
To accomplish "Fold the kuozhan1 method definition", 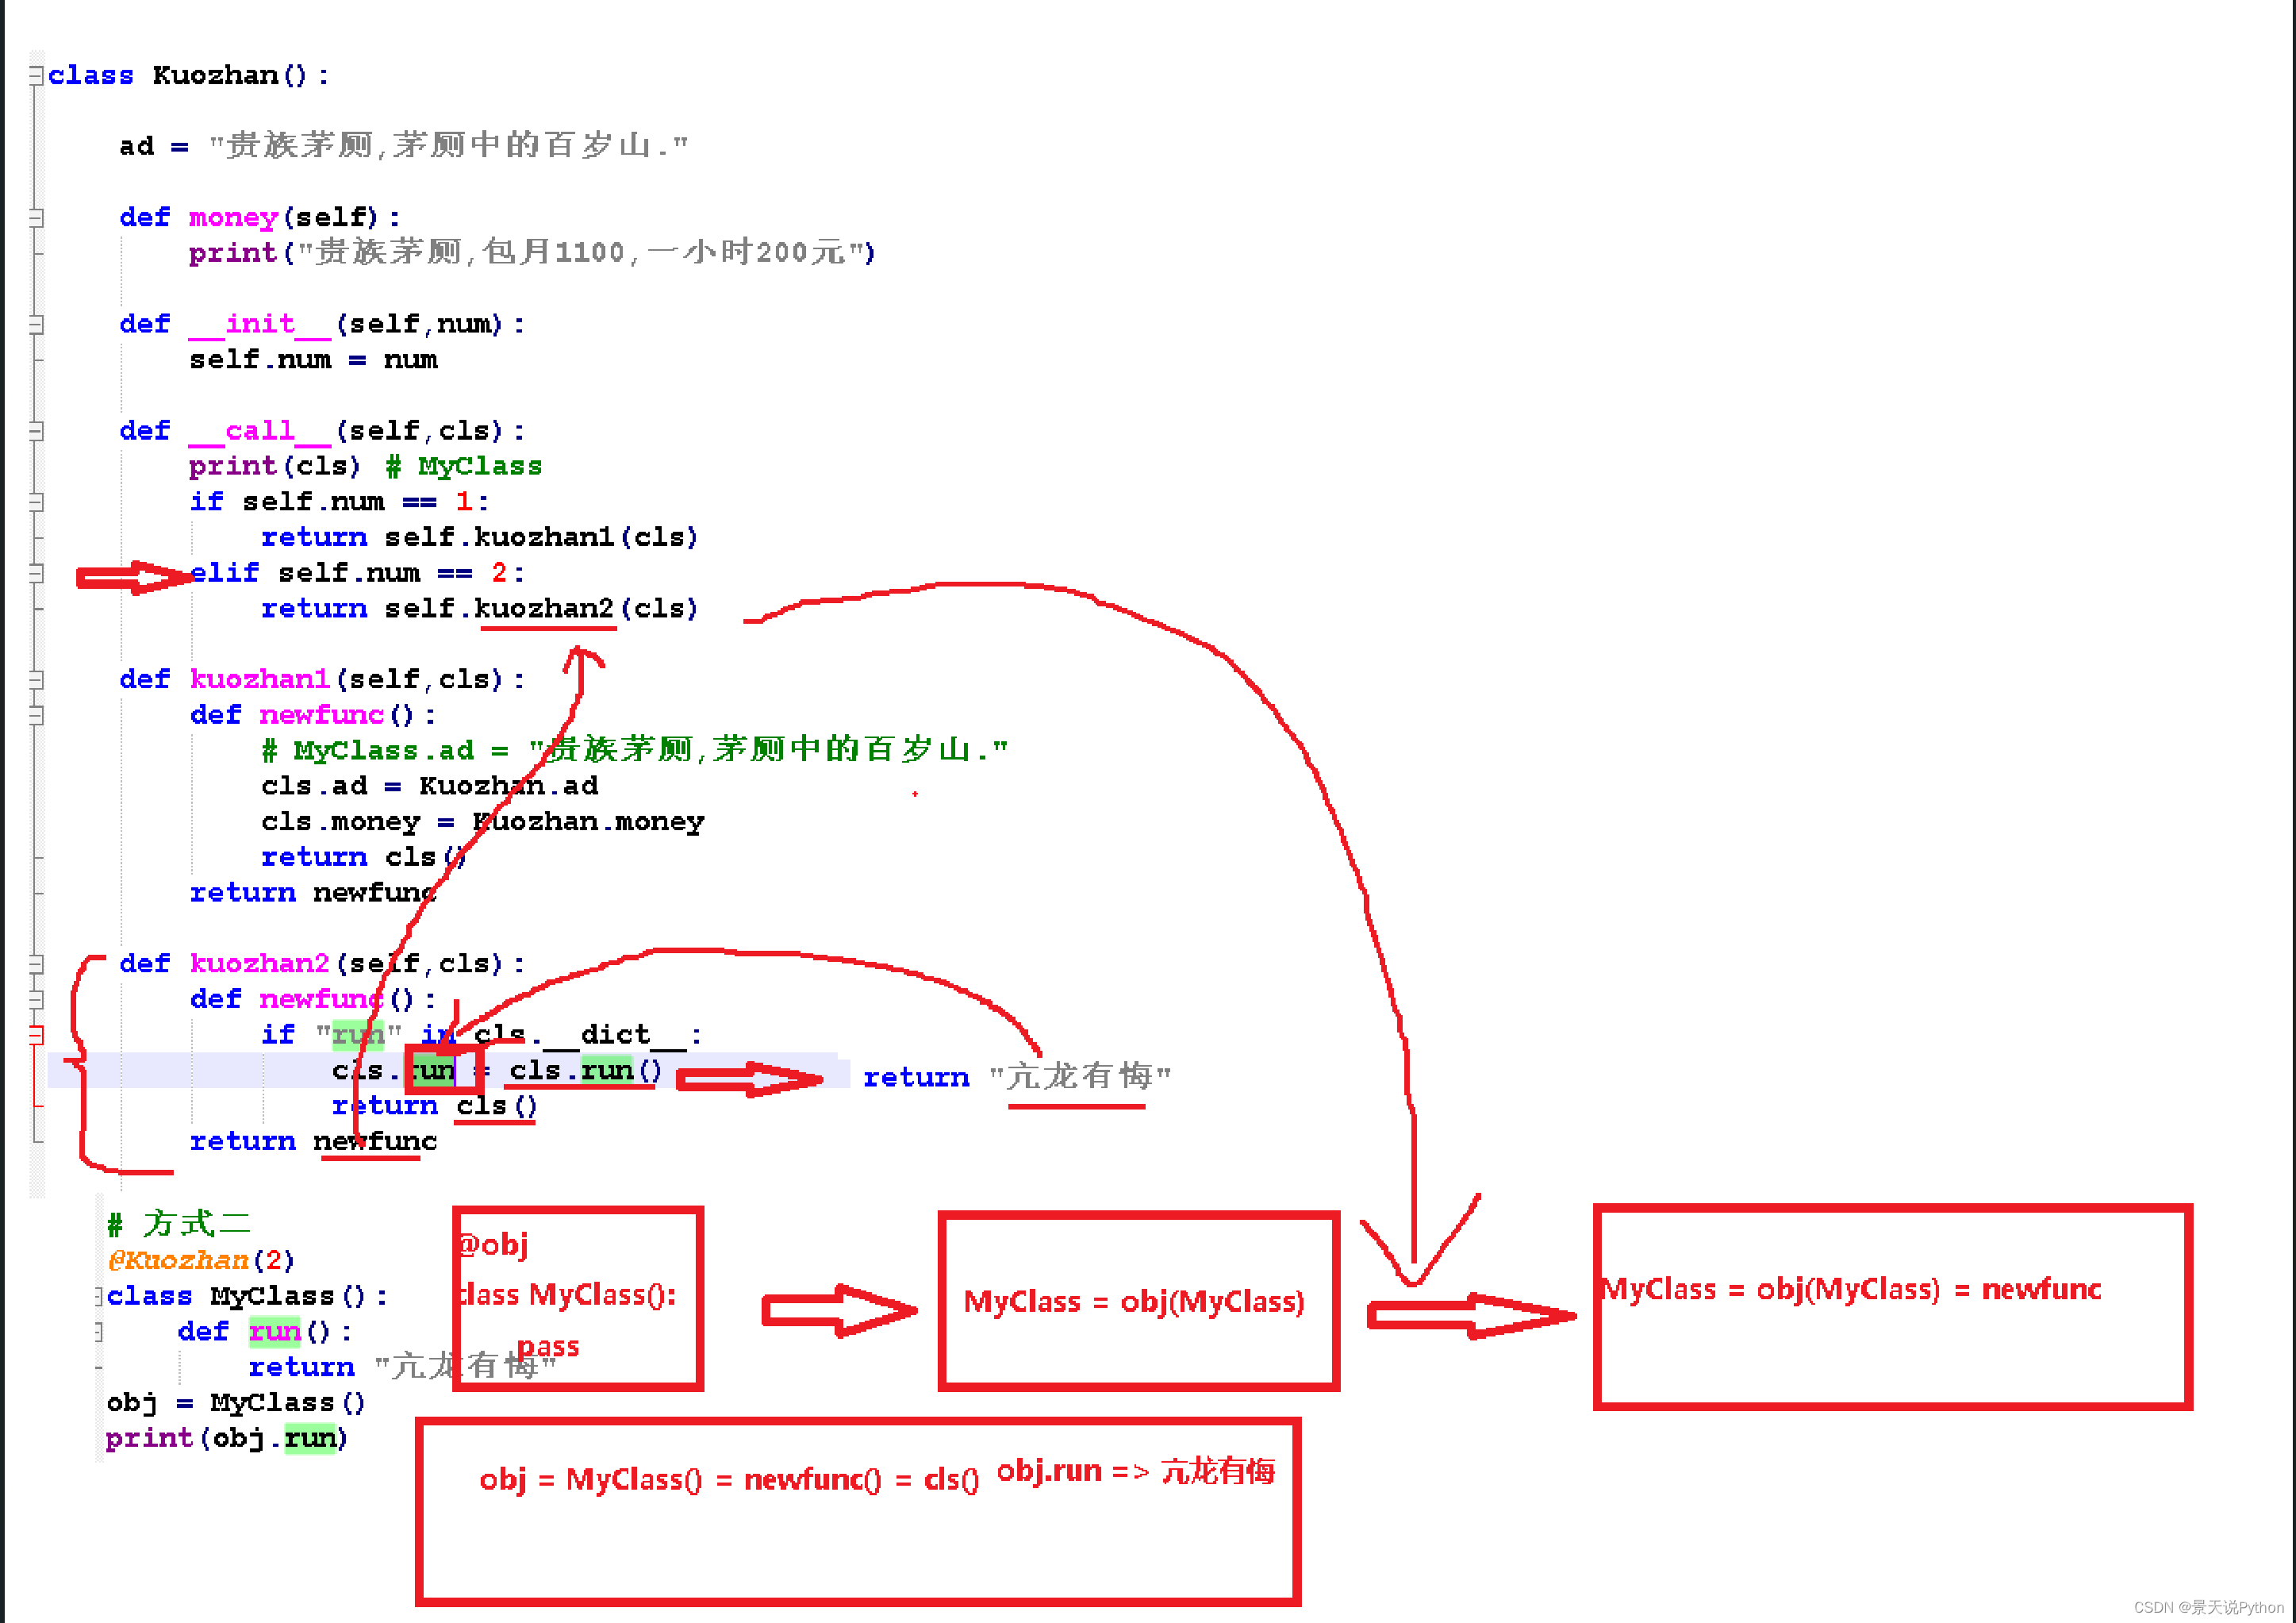I will [x=37, y=679].
